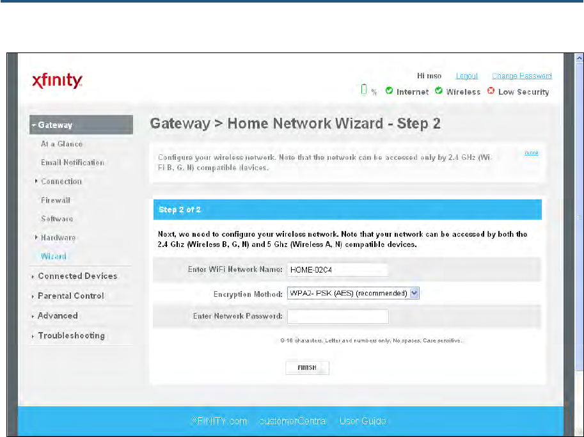Viewport: 584px width, 437px height.
Task: Click the battery status icon
Action: 364,90
